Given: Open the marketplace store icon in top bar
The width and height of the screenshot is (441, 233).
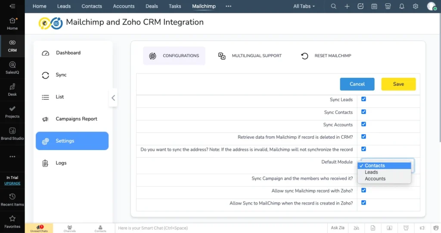Looking at the screenshot, I should pyautogui.click(x=388, y=6).
